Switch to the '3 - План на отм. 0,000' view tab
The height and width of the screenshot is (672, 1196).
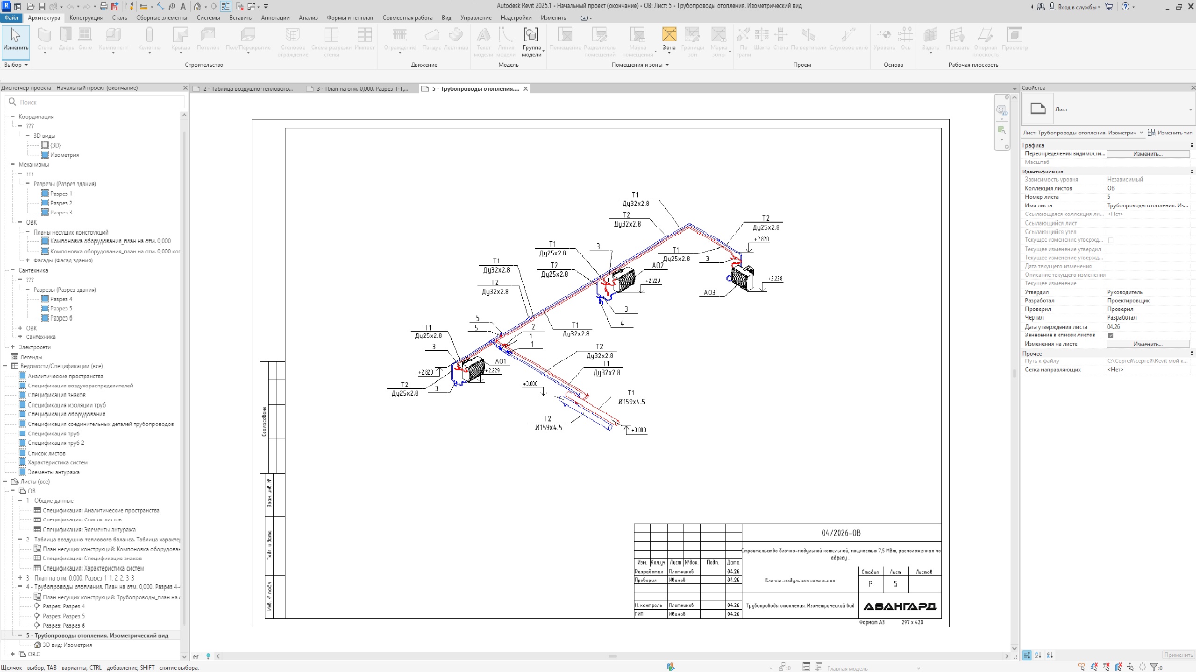click(357, 89)
